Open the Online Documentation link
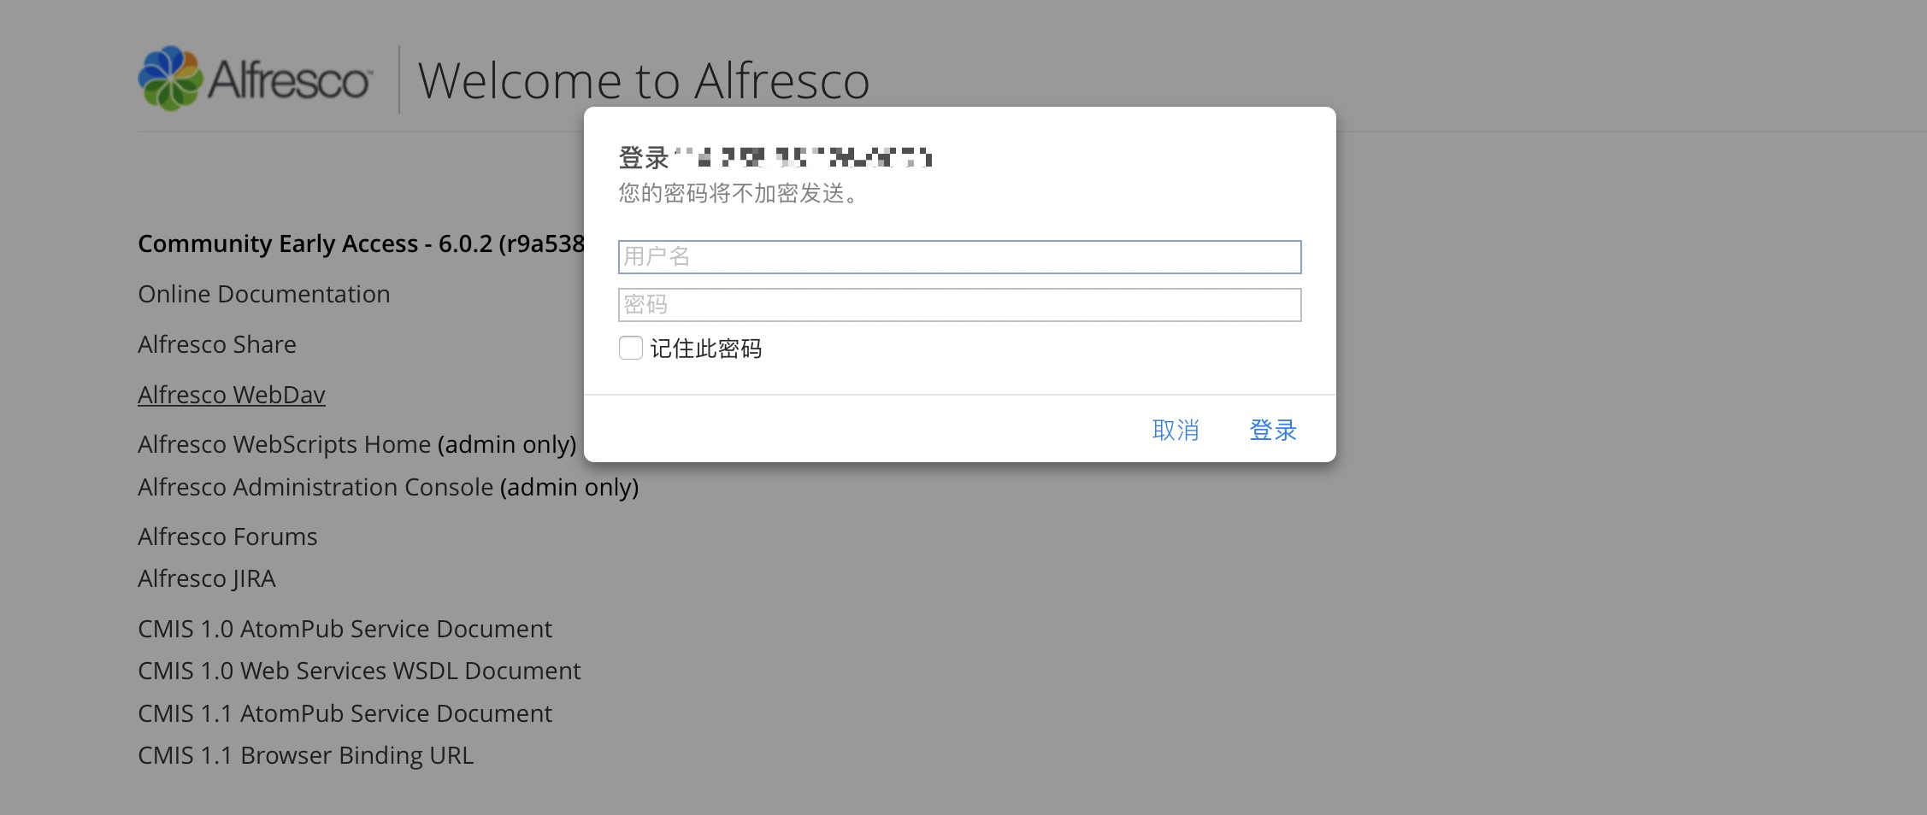Image resolution: width=1927 pixels, height=815 pixels. coord(263,294)
